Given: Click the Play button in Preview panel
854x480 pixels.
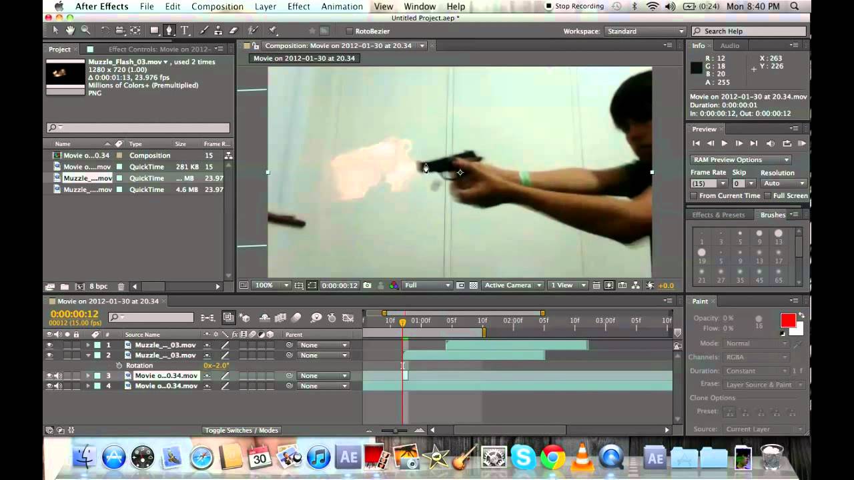Looking at the screenshot, I should tap(725, 143).
